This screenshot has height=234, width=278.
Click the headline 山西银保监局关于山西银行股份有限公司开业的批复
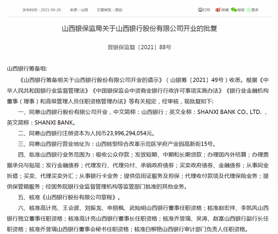pos(139,29)
